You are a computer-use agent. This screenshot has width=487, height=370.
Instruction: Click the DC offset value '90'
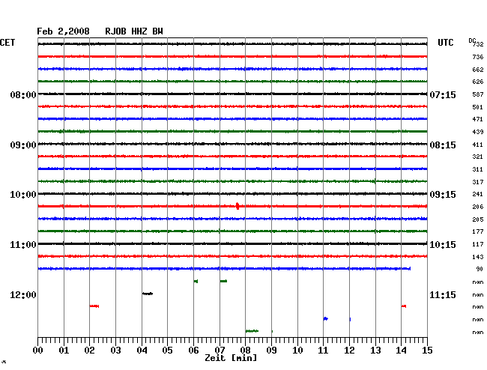pyautogui.click(x=480, y=269)
